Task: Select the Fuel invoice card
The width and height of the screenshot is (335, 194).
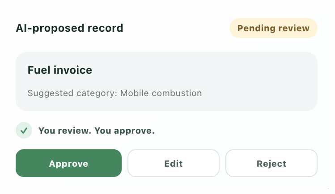Action: (167, 81)
